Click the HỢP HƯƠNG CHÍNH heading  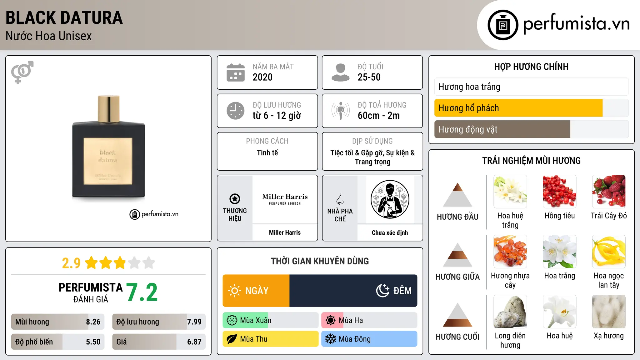click(x=531, y=67)
